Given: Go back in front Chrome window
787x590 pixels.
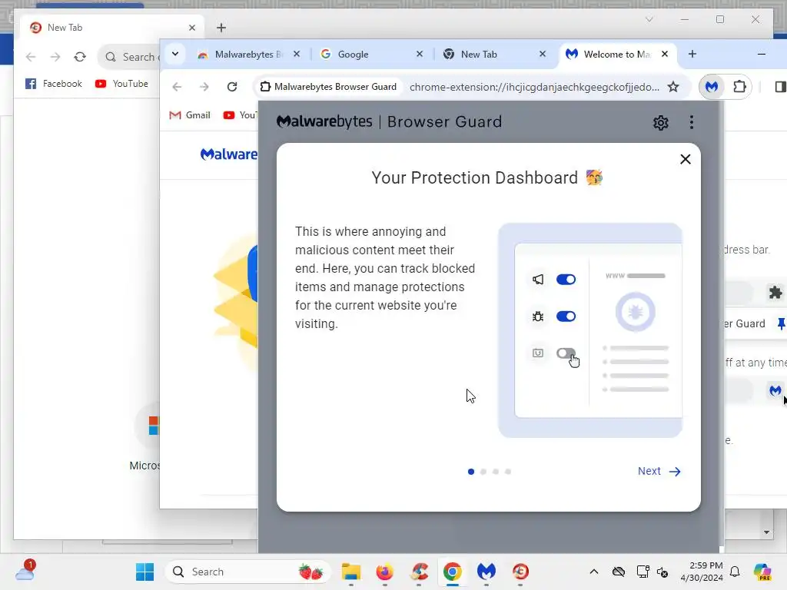Looking at the screenshot, I should pos(177,87).
